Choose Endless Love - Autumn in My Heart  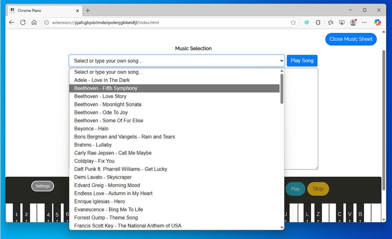click(174, 193)
